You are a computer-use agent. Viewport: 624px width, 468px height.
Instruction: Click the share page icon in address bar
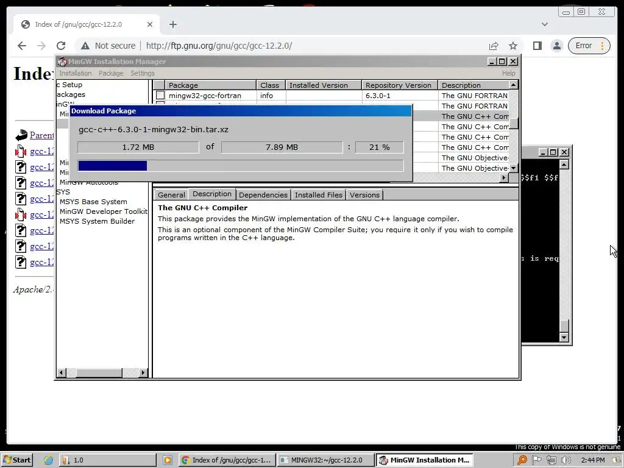(x=494, y=46)
